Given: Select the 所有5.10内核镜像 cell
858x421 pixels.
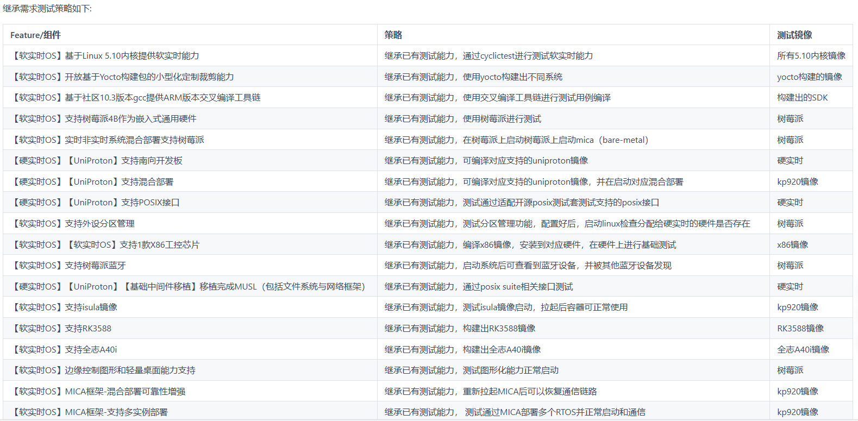Looking at the screenshot, I should point(811,56).
